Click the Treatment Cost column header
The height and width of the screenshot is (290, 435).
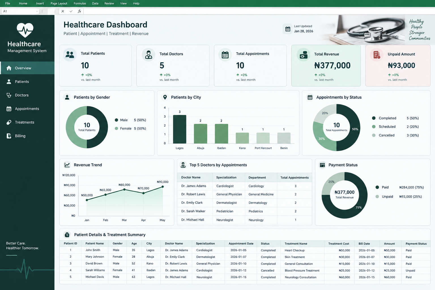339,244
